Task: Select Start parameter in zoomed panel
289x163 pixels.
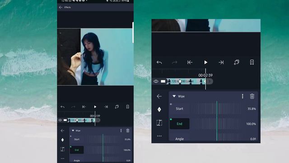Action: pos(179,109)
